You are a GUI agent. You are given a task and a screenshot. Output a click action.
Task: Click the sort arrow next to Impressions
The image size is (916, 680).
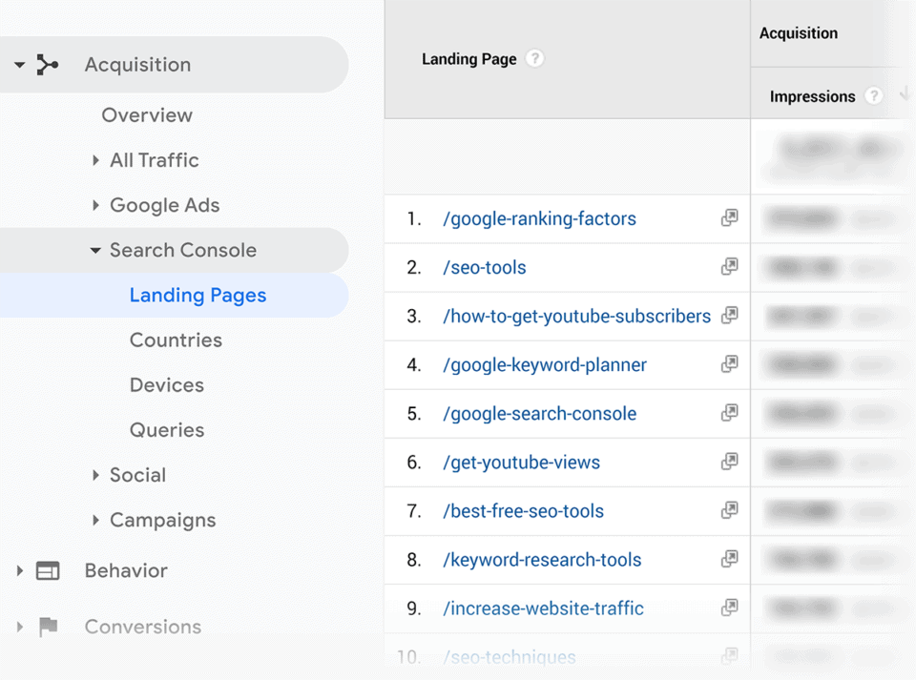[903, 95]
